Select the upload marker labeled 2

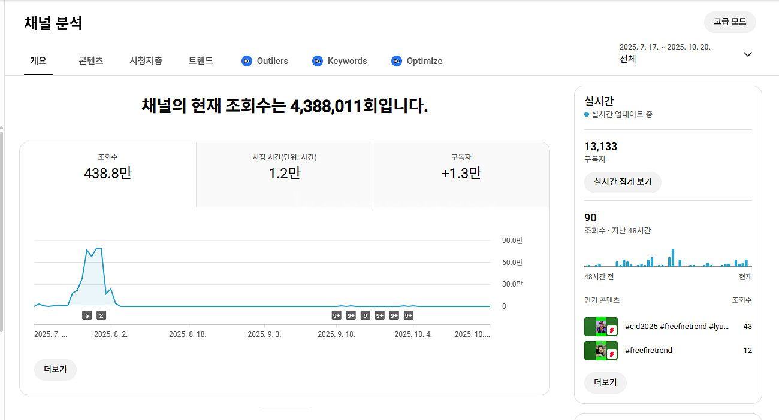click(101, 315)
